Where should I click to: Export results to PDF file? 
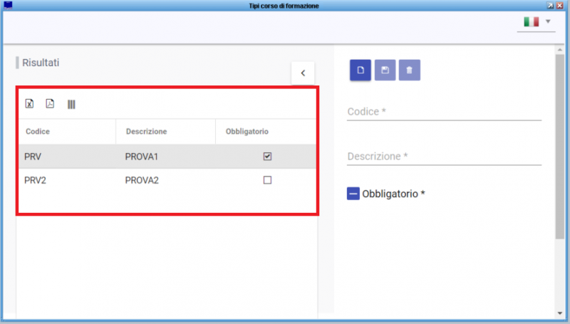(x=50, y=103)
